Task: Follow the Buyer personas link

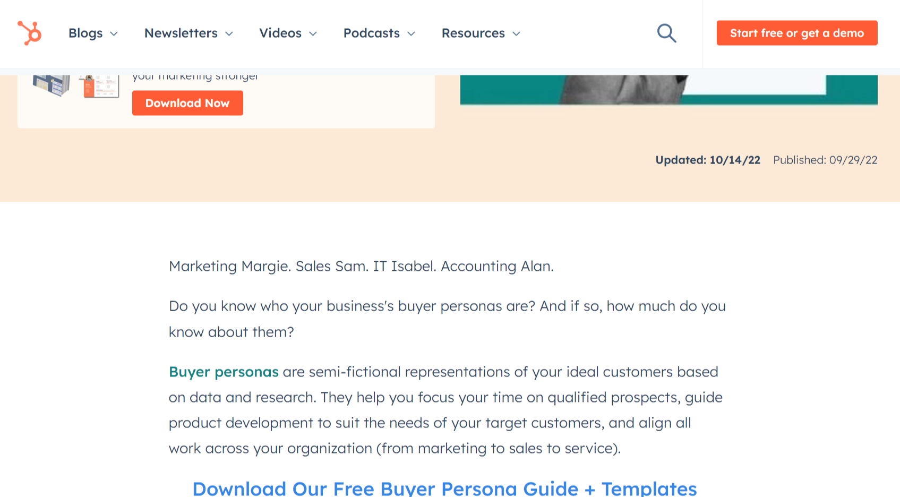Action: click(x=224, y=372)
